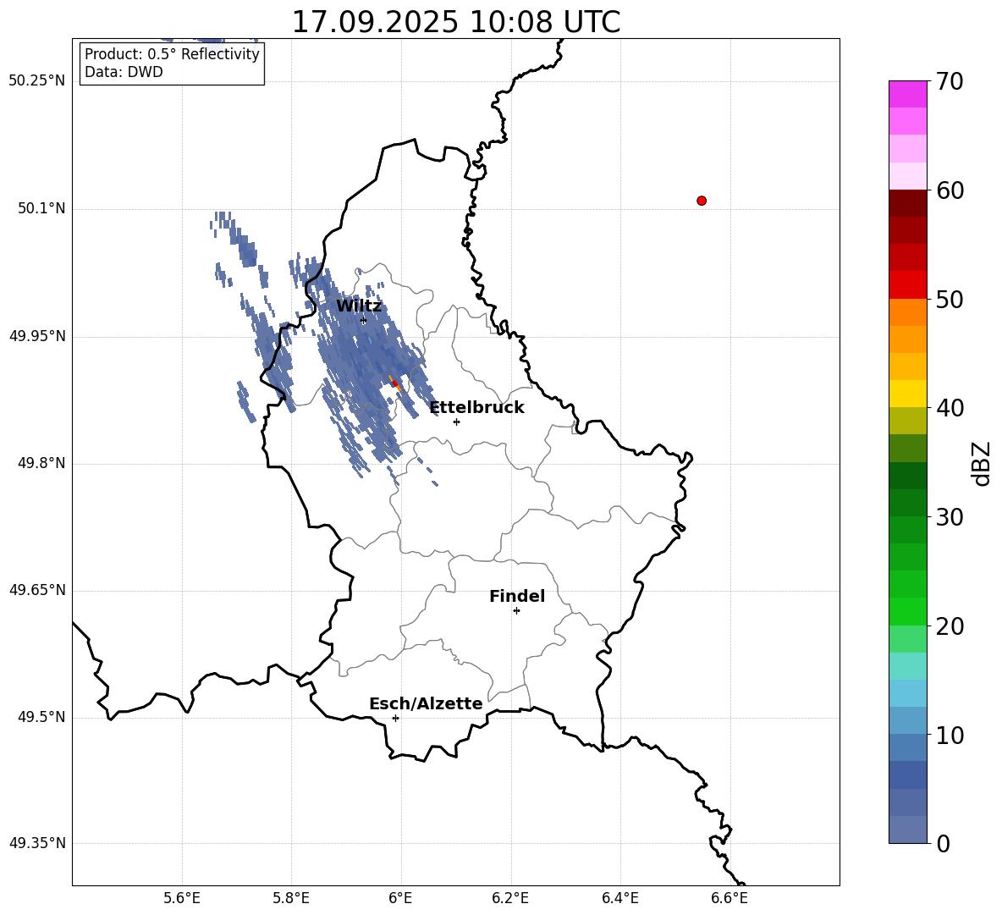Click the yellow colorbar segment above 40
This screenshot has height=915, width=1002.
pos(907,394)
